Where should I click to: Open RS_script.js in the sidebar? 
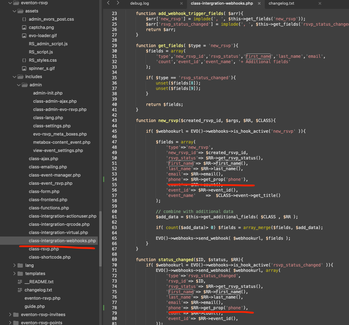(41, 52)
